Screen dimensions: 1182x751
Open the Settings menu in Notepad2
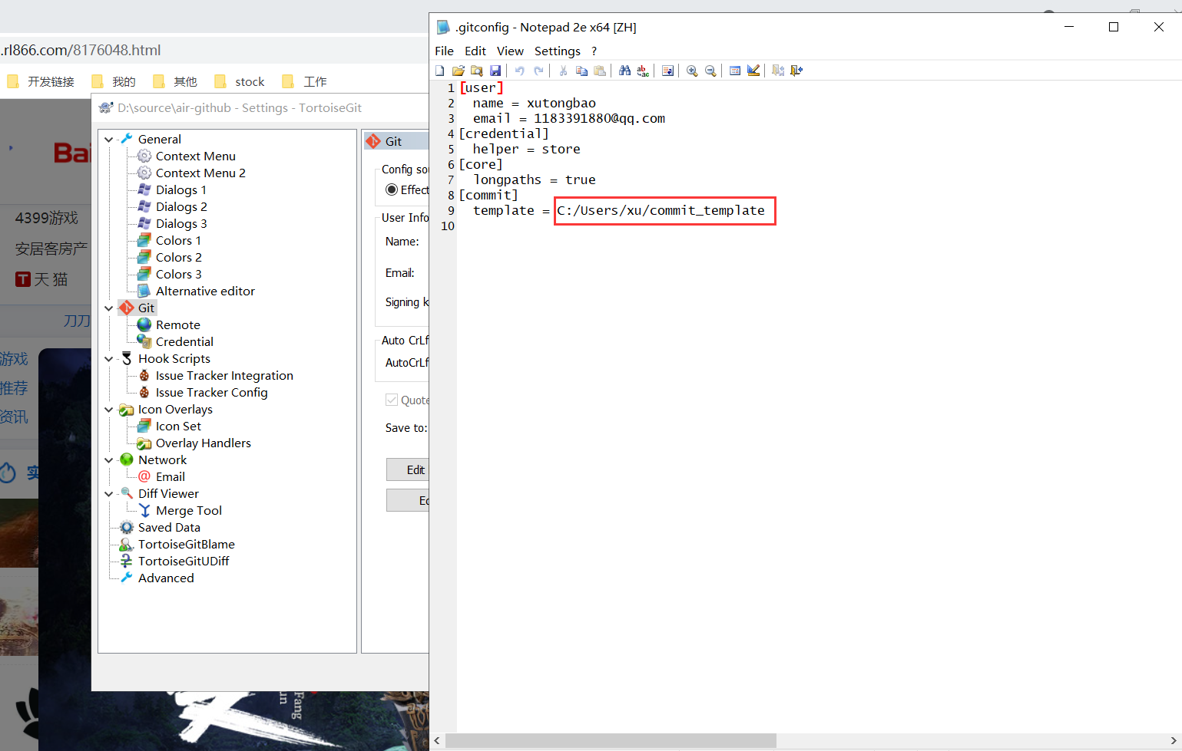[x=558, y=51]
